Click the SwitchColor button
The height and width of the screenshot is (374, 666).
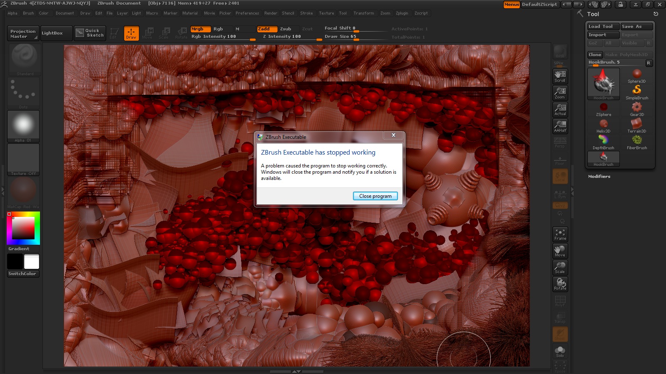tap(23, 274)
